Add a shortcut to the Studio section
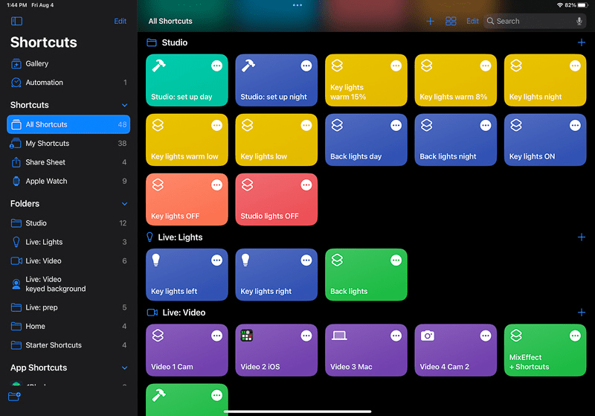The image size is (595, 416). (582, 42)
